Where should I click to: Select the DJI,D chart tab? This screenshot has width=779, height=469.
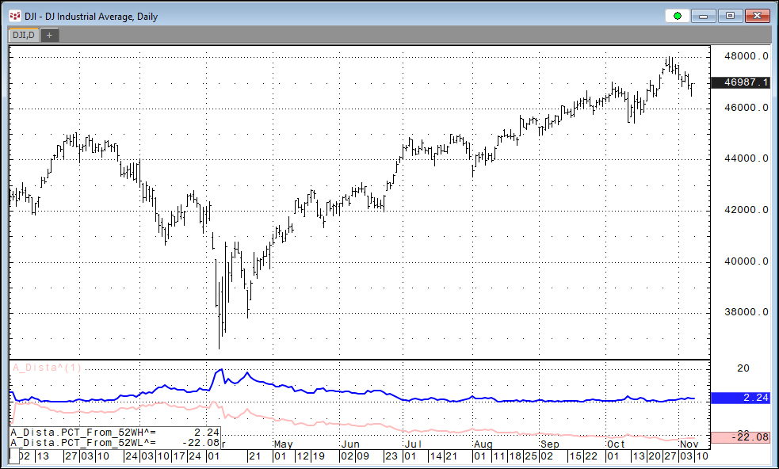coord(23,35)
